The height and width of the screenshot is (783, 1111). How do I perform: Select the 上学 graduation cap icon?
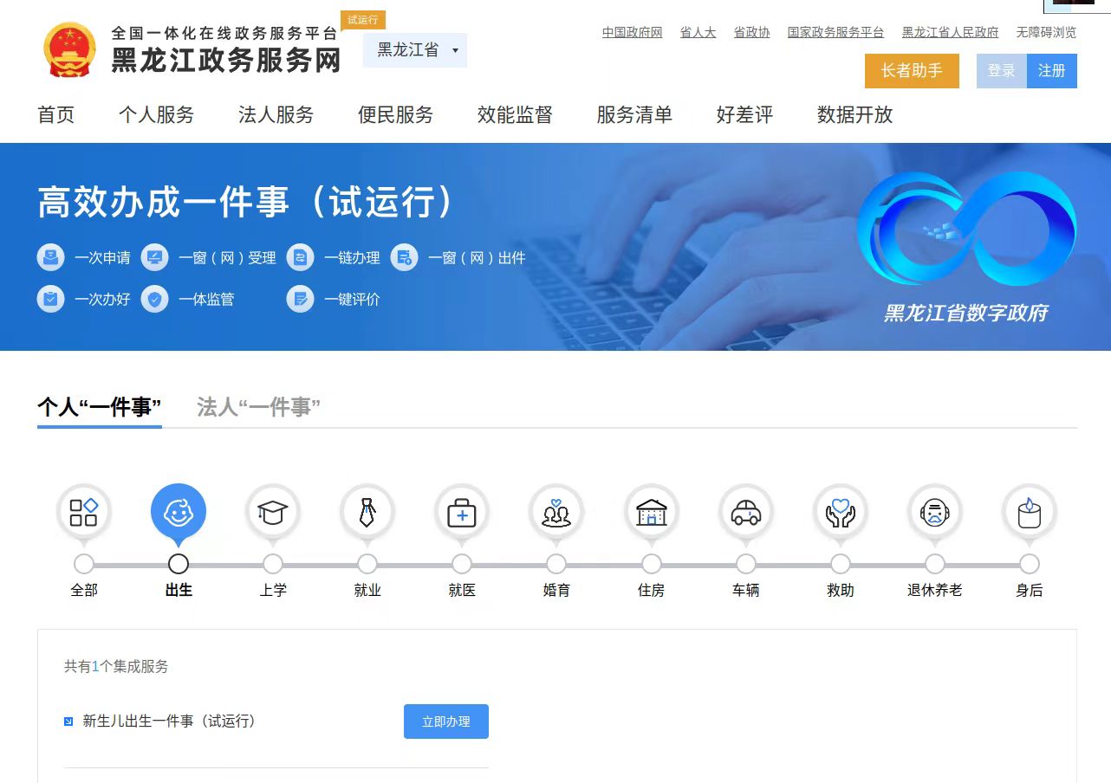tap(273, 513)
